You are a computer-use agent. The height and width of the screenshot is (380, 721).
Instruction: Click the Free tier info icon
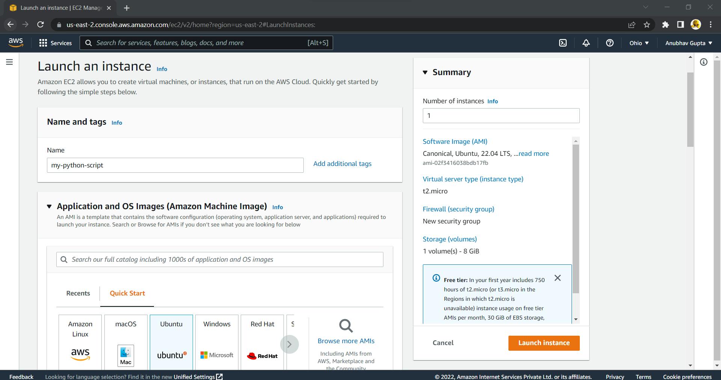tap(436, 278)
